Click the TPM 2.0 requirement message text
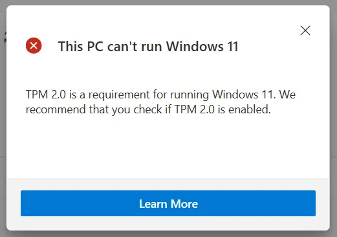This screenshot has width=337, height=237. pyautogui.click(x=160, y=102)
